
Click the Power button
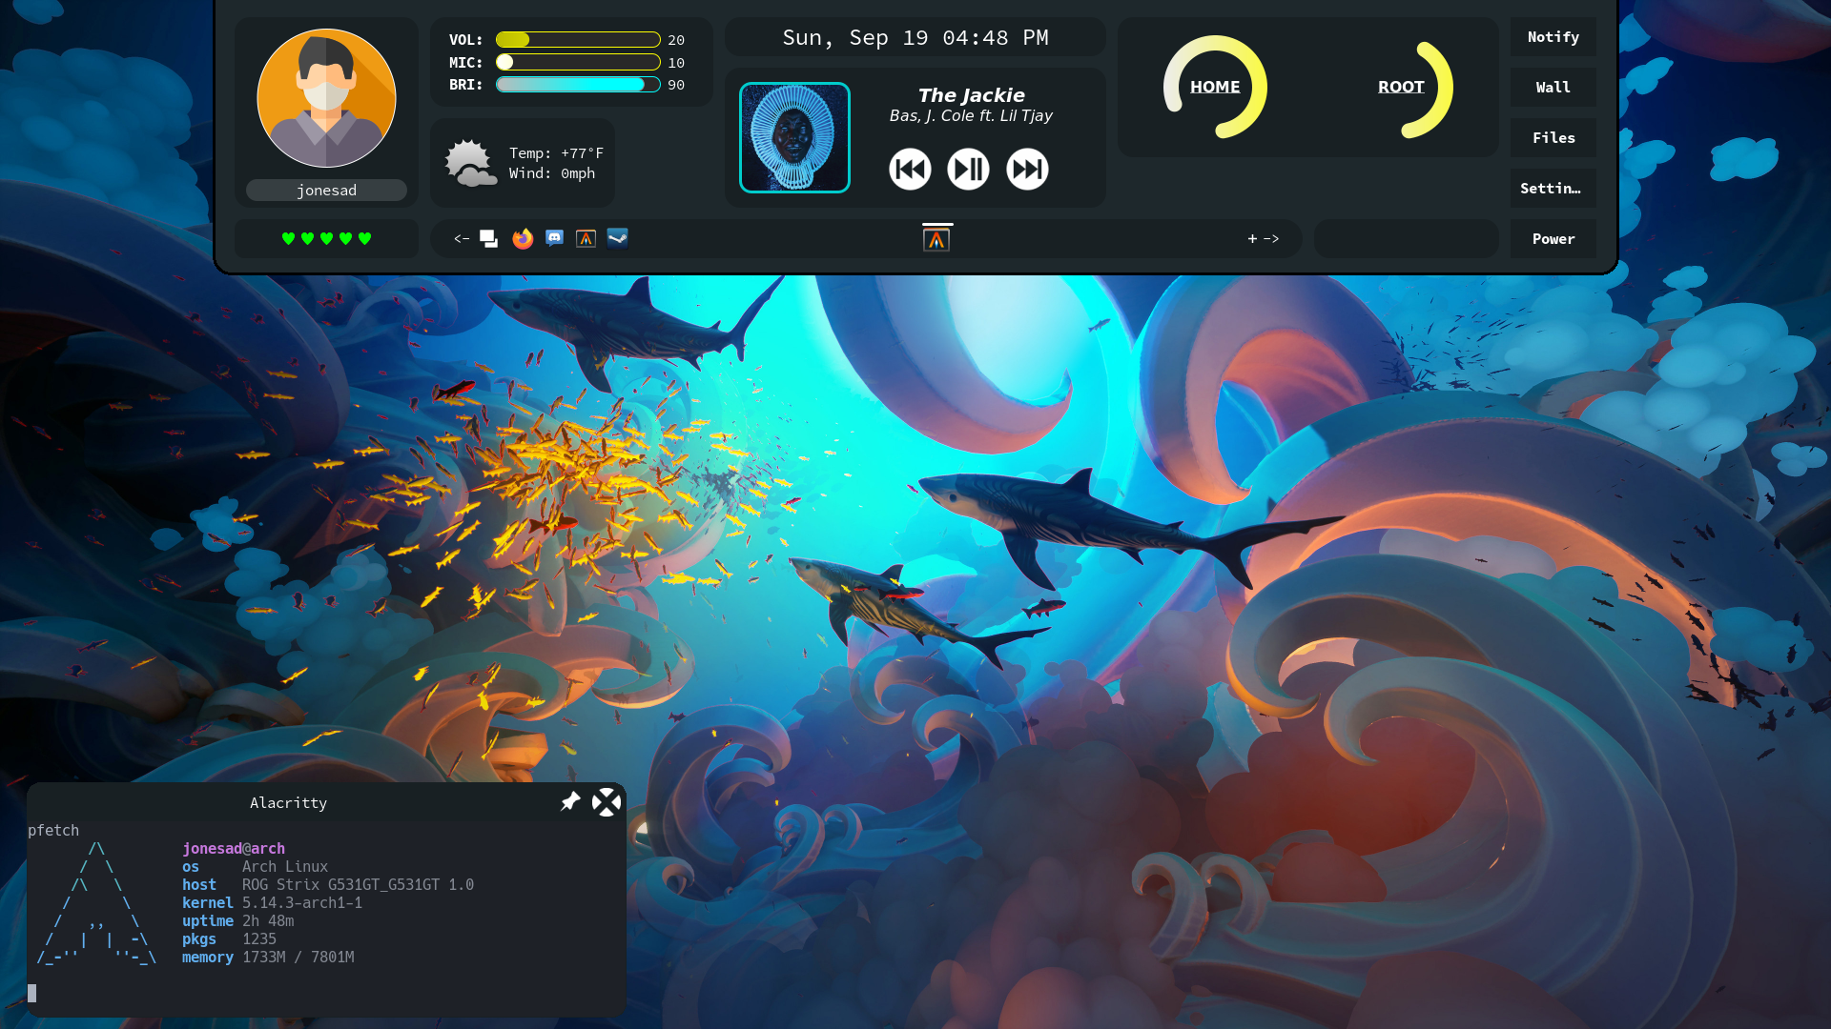coord(1553,239)
